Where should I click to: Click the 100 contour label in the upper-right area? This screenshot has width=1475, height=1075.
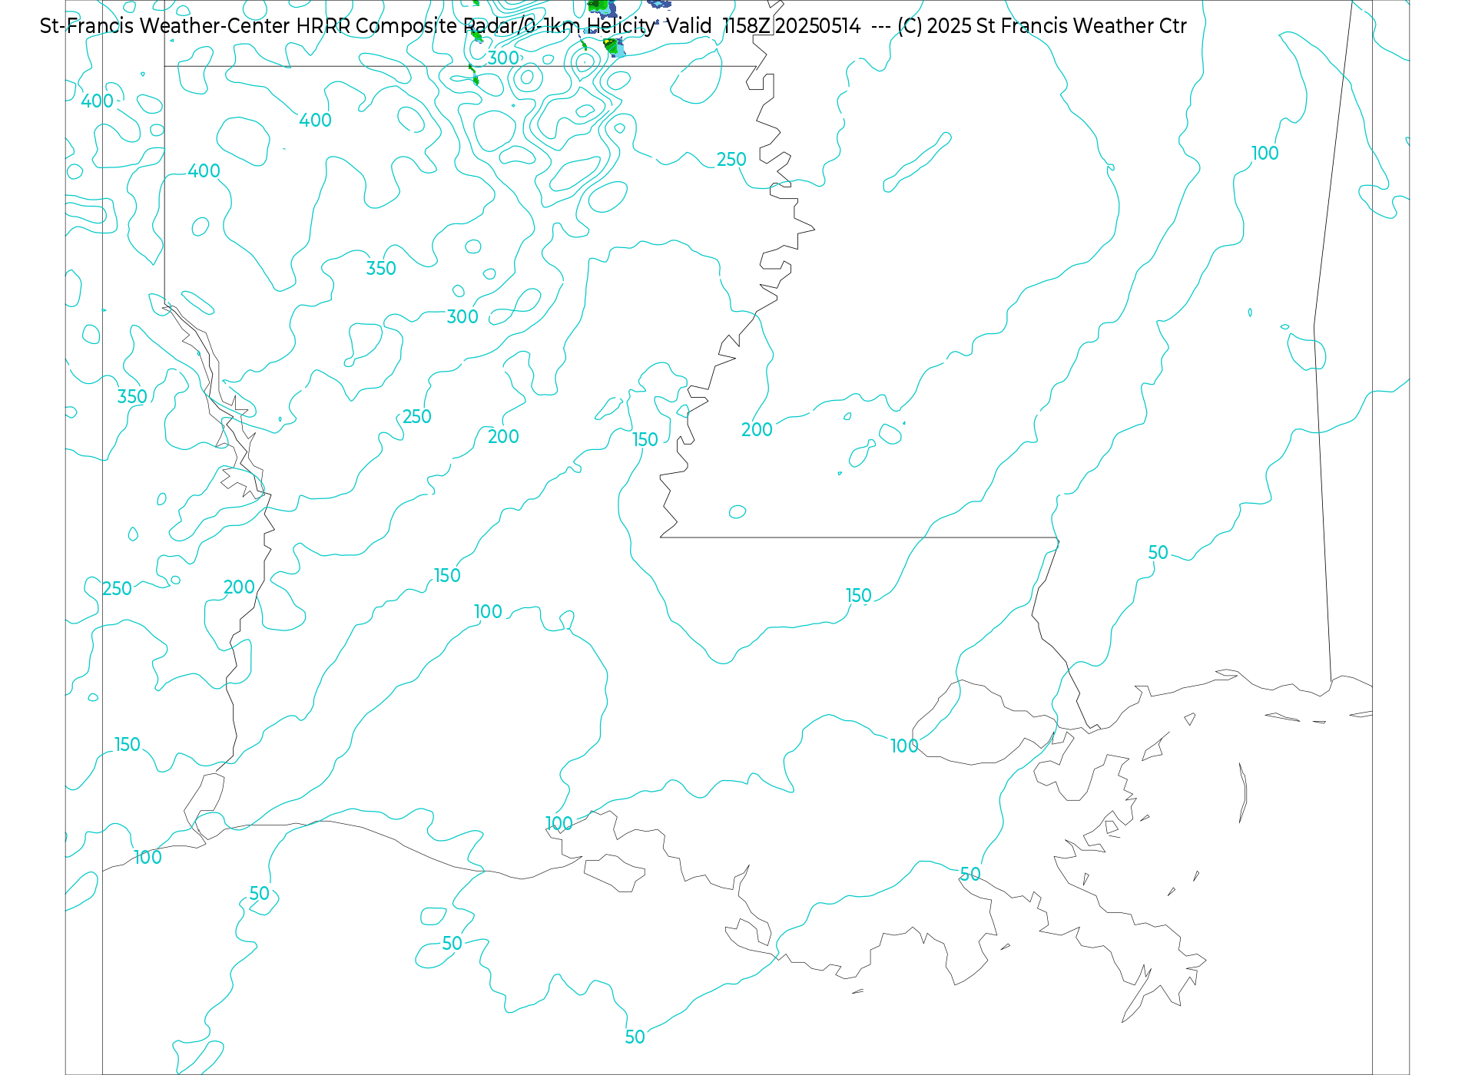[1265, 153]
